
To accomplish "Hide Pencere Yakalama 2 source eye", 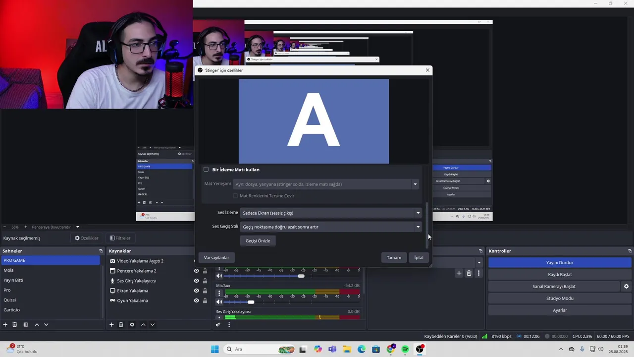I will (x=196, y=271).
